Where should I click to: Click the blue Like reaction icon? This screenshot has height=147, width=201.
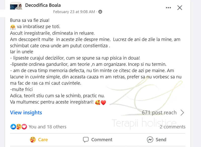pyautogui.click(x=13, y=127)
